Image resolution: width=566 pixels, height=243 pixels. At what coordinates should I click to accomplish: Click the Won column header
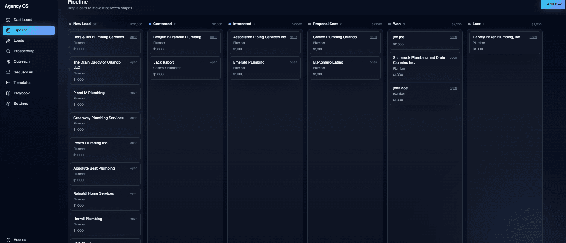pyautogui.click(x=397, y=24)
